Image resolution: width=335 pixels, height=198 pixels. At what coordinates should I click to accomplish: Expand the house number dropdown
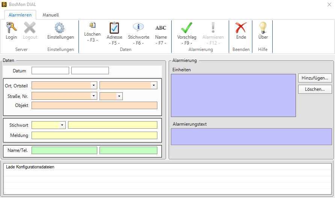pos(119,96)
